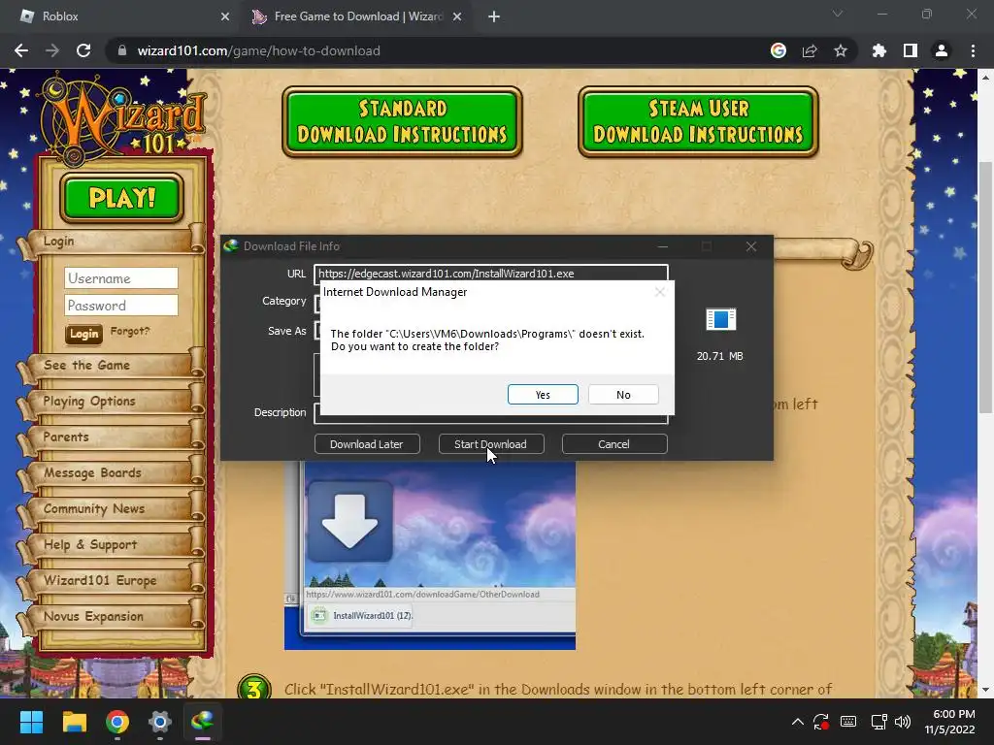Image resolution: width=994 pixels, height=745 pixels.
Task: Open clock showing 6:00 PM
Action: coord(949,722)
